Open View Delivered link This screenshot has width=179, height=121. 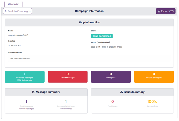coord(66,109)
